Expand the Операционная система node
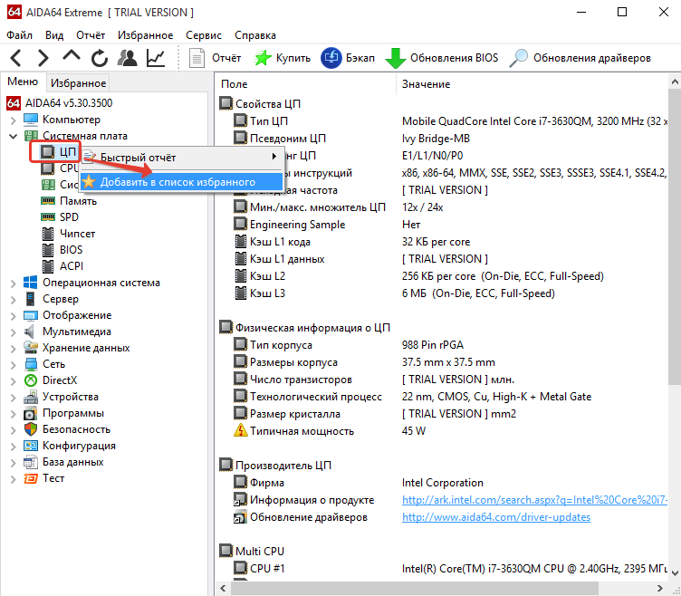 click(x=13, y=284)
